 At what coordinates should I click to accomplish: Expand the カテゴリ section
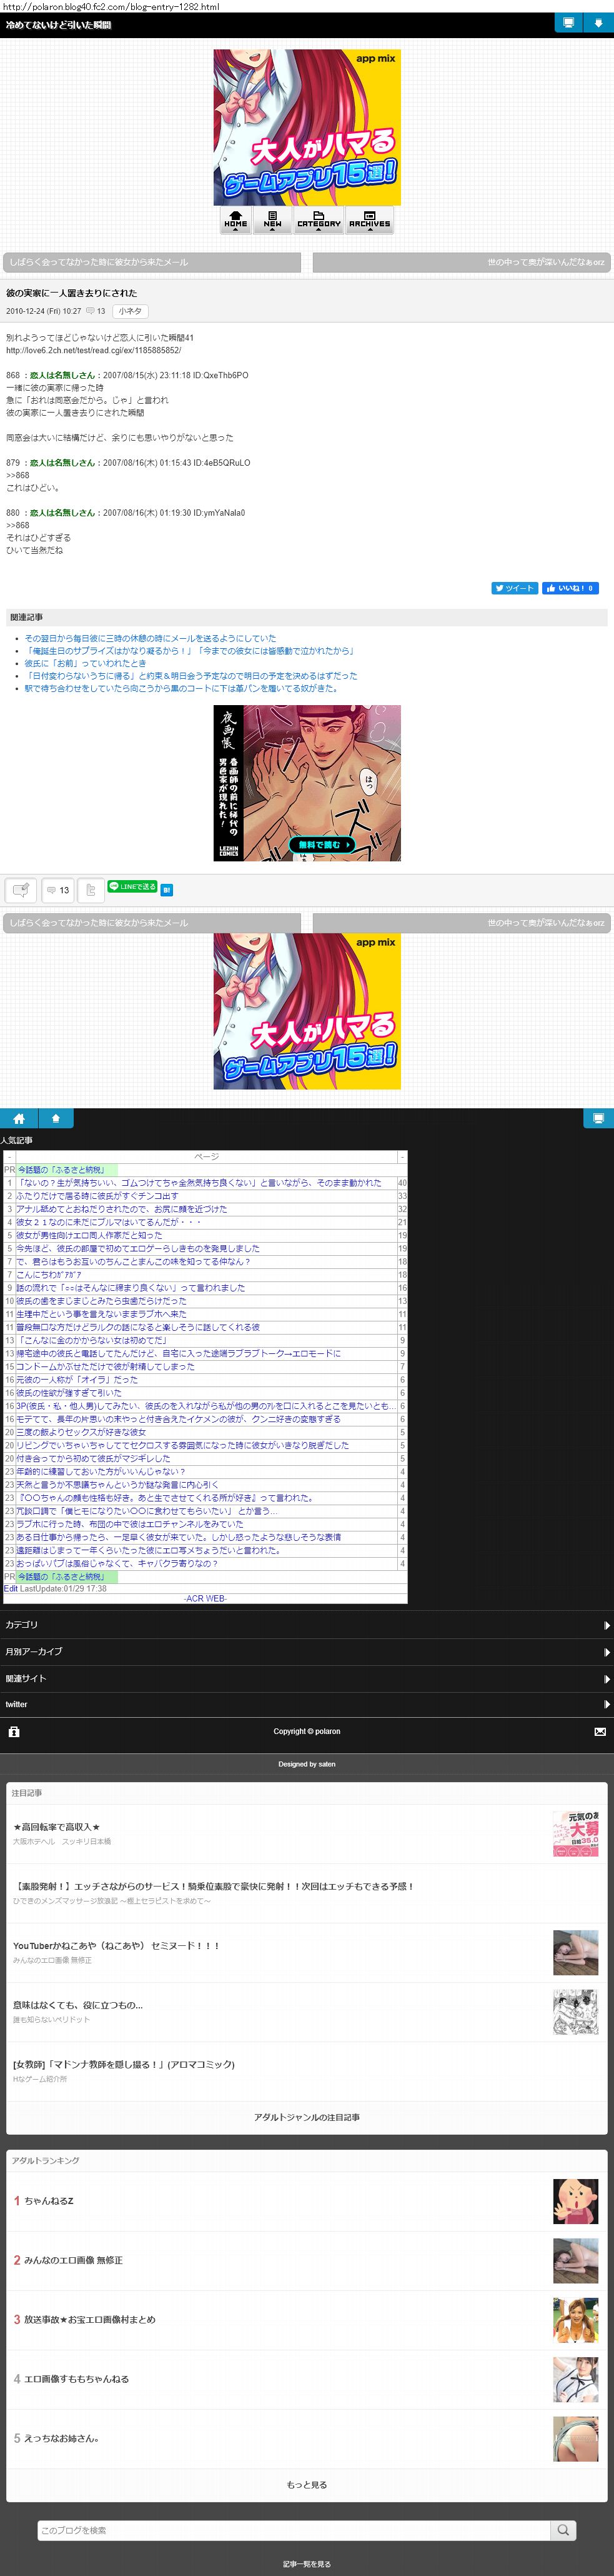pyautogui.click(x=306, y=1625)
